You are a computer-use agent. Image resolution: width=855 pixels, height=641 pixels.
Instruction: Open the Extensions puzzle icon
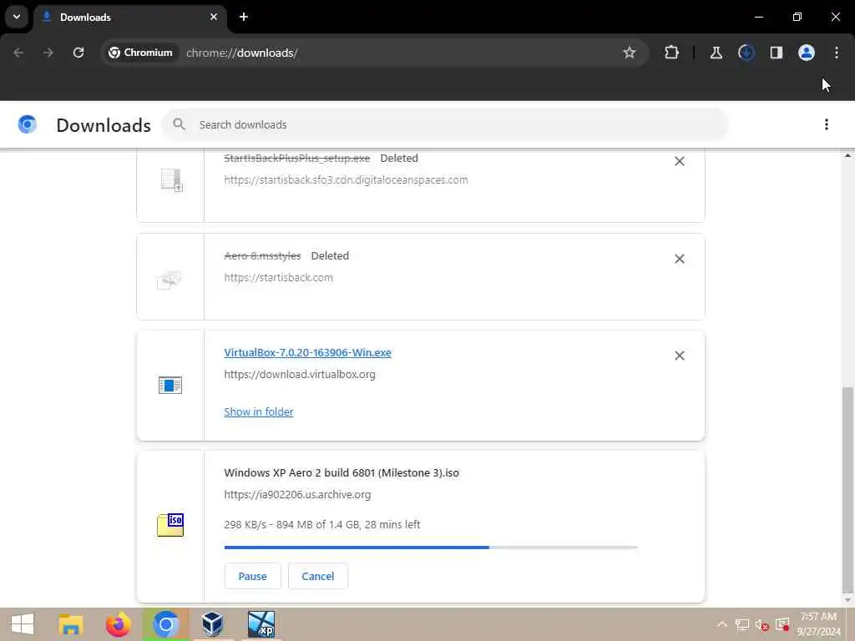coord(672,53)
